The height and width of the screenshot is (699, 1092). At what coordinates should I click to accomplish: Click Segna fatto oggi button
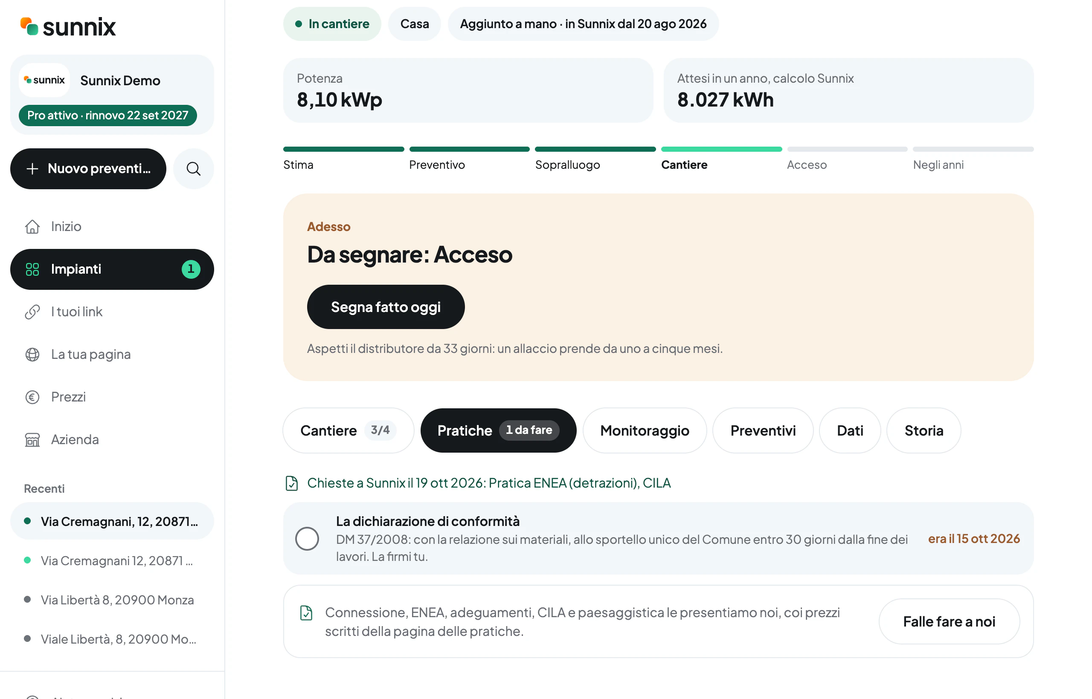[x=386, y=307]
